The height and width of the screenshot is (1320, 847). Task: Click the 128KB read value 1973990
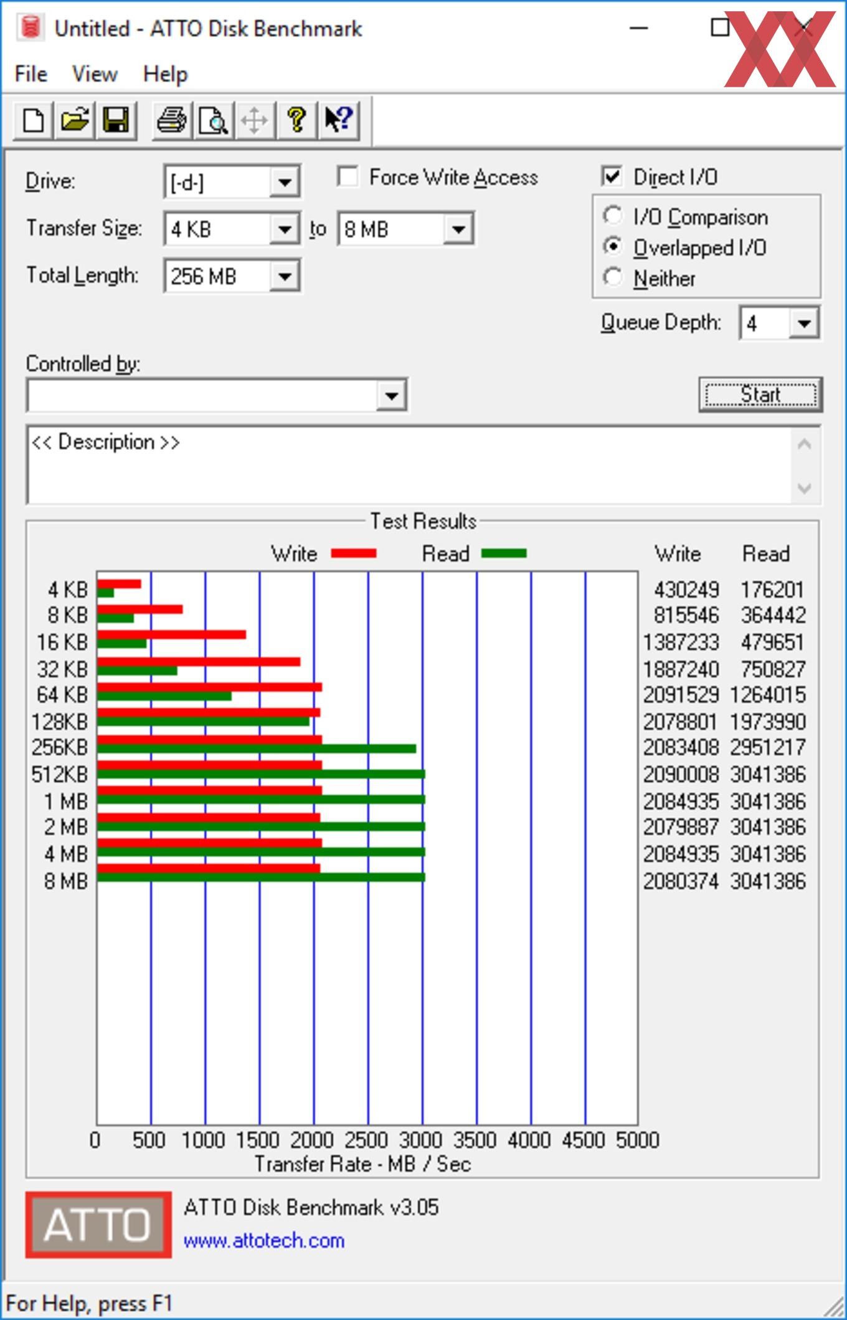(x=768, y=722)
